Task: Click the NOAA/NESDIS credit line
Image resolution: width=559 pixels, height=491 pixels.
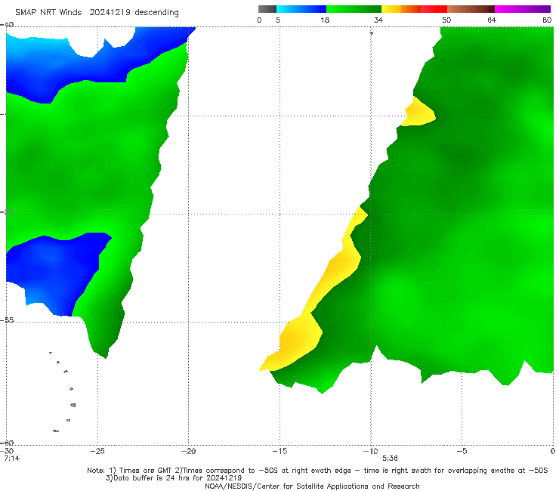Action: point(312,486)
